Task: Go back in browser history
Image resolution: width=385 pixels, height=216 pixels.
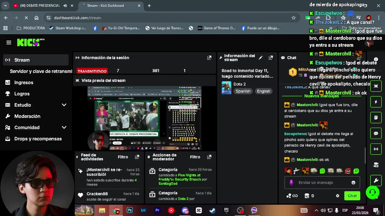Action: (x=6, y=18)
